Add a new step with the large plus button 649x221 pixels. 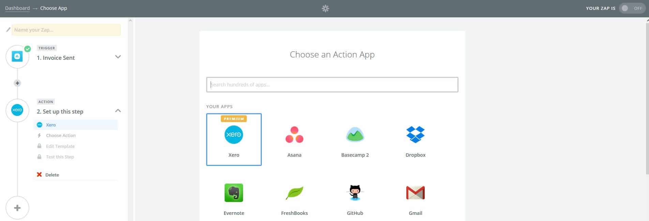point(17,208)
